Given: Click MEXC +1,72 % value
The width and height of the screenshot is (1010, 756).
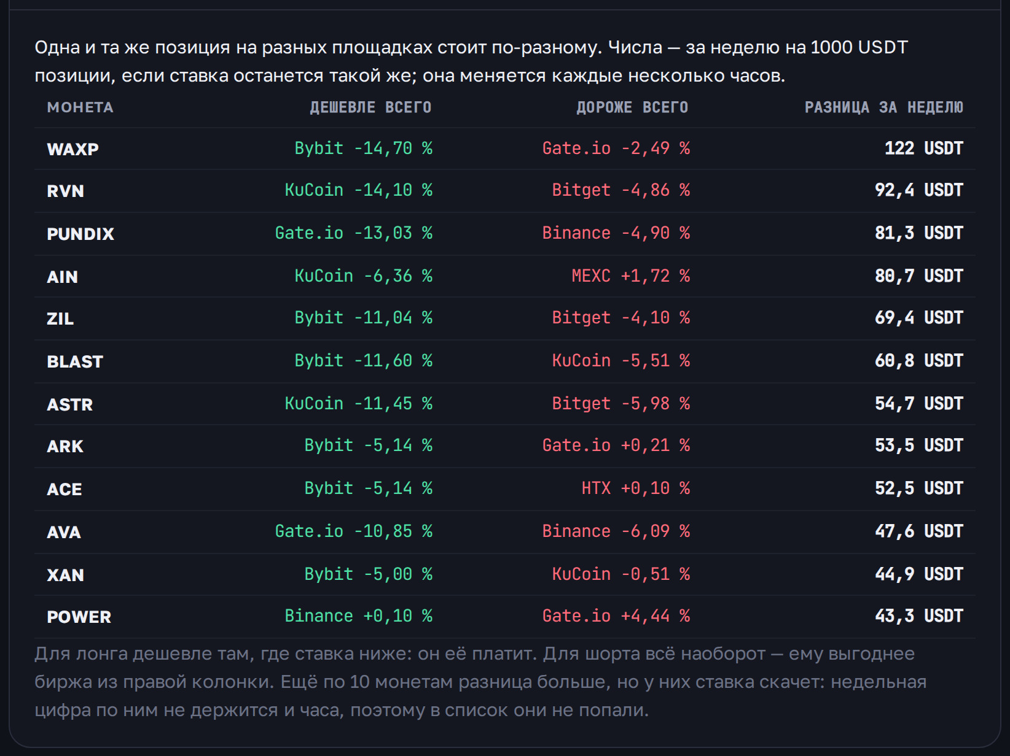Looking at the screenshot, I should (631, 276).
